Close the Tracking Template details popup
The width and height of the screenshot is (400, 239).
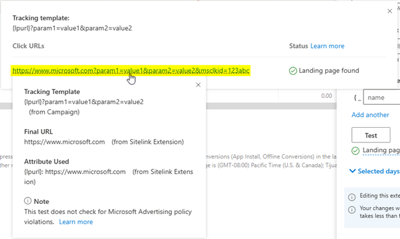[x=198, y=85]
